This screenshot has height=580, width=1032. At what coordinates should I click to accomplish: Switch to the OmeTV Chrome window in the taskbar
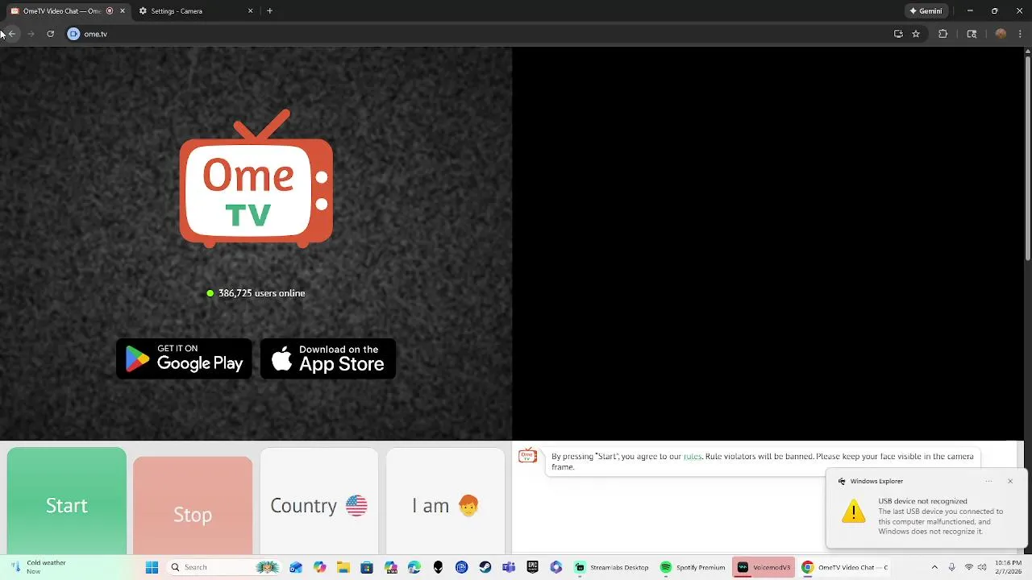coord(845,567)
